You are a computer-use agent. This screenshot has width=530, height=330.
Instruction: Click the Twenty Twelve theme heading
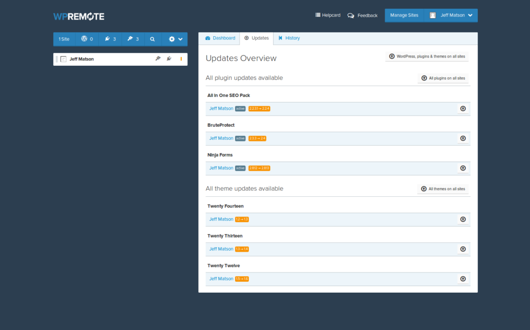coord(224,266)
